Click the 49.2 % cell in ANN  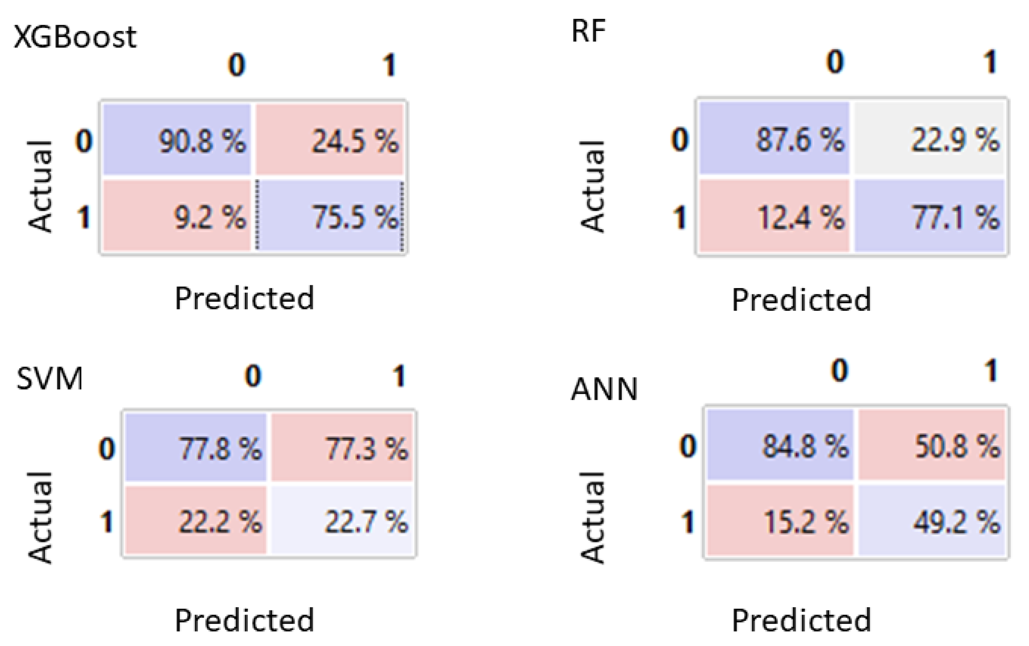point(932,521)
